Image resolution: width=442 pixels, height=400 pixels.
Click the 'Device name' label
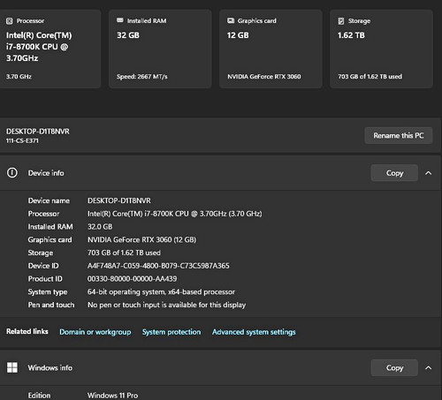click(49, 200)
